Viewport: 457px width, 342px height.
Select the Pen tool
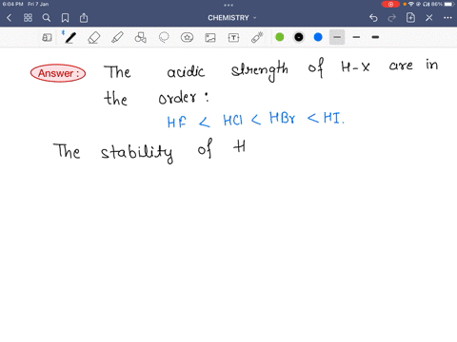coord(70,37)
